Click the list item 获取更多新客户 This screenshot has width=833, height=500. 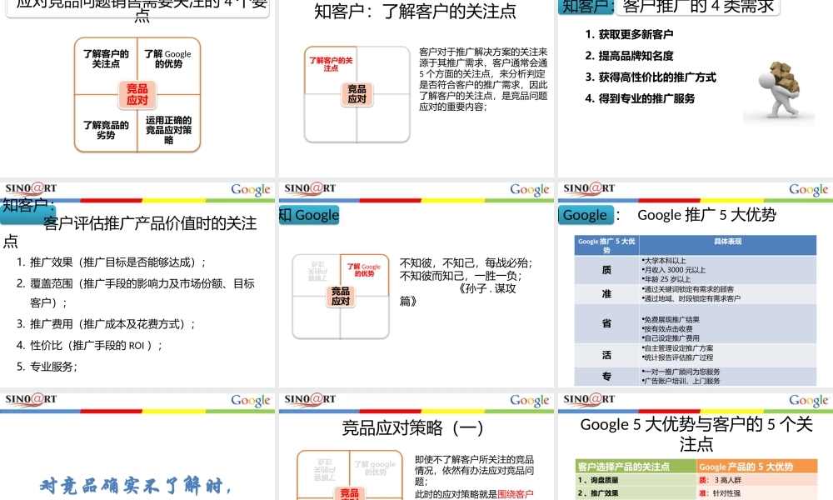[x=629, y=33]
